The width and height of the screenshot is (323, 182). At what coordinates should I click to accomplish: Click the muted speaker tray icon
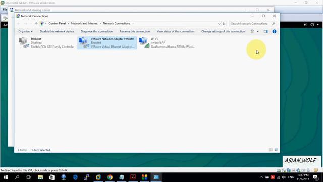tap(284, 177)
